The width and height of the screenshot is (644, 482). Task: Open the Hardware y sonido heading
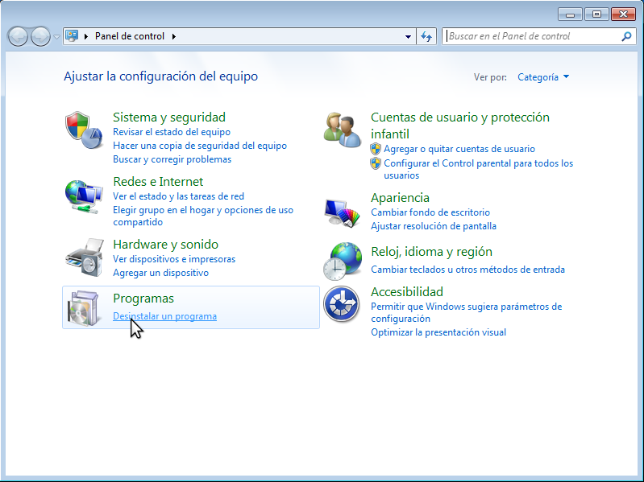(x=165, y=245)
